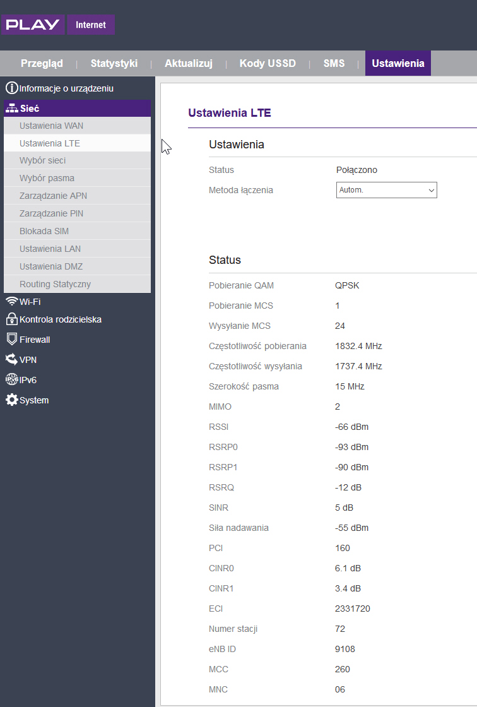Click the 15 MHz bandwidth value
Viewport: 477px width, 707px height.
(350, 386)
